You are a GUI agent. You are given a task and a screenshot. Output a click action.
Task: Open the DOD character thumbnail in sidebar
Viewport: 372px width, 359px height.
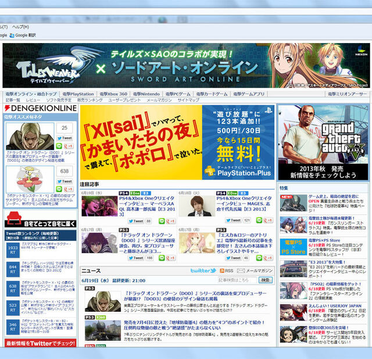point(30,137)
